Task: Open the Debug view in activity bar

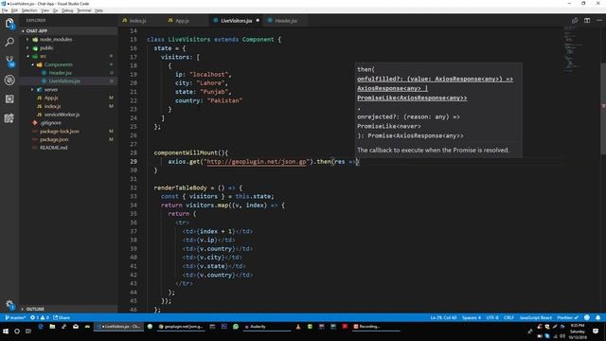Action: [9, 80]
